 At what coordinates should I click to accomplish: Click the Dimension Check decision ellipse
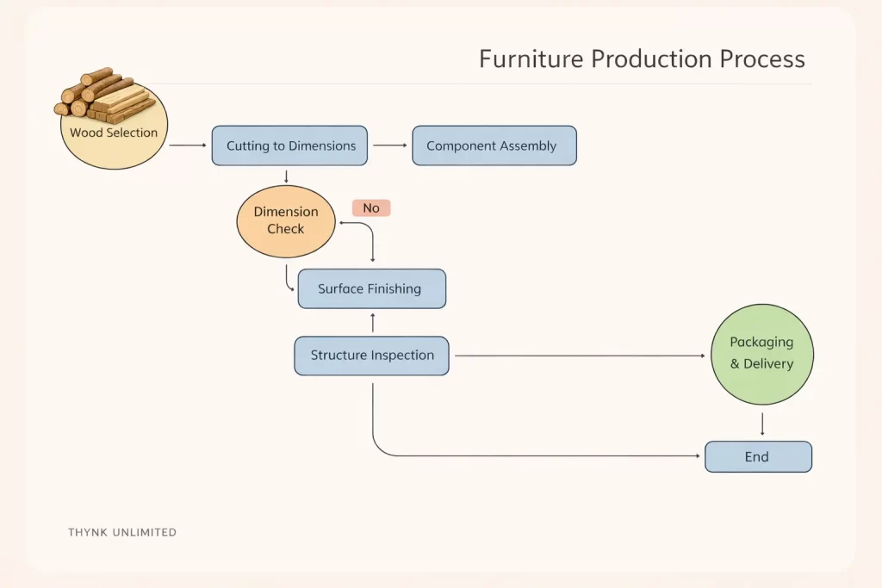286,221
